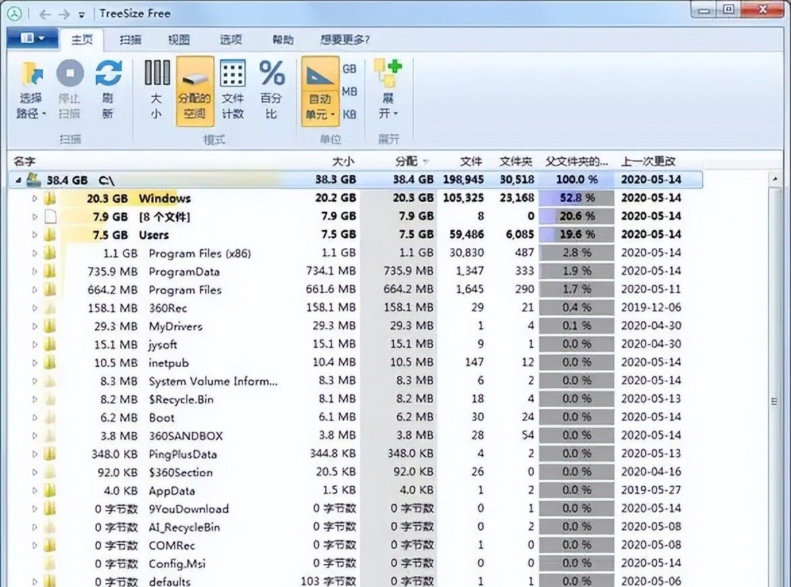
Task: Go back with the title bar arrow
Action: coord(45,14)
